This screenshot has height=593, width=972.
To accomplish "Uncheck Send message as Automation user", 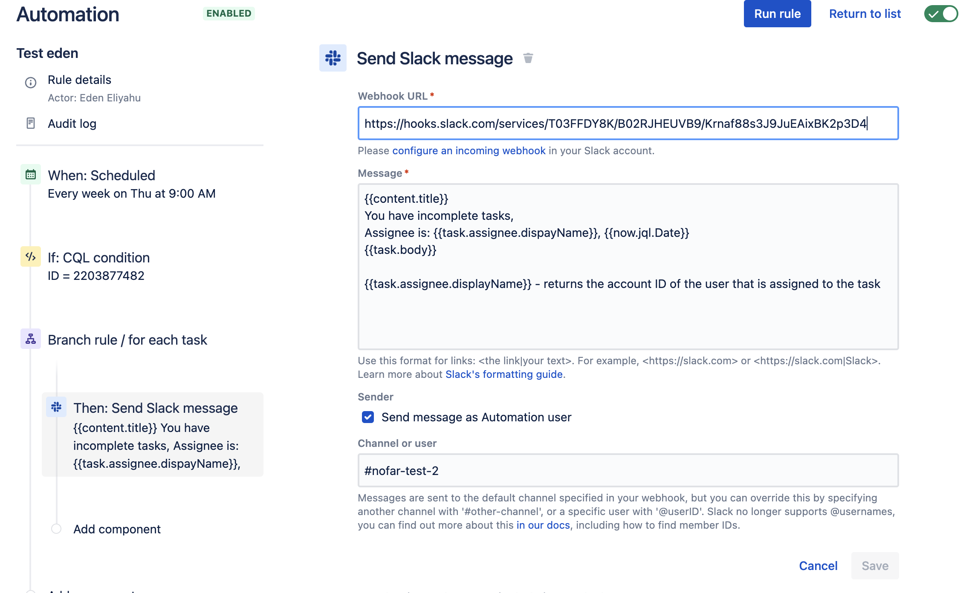I will coord(368,417).
